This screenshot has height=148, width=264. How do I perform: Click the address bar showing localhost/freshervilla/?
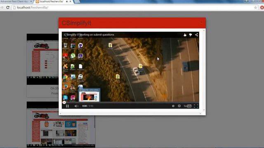pos(135,7)
